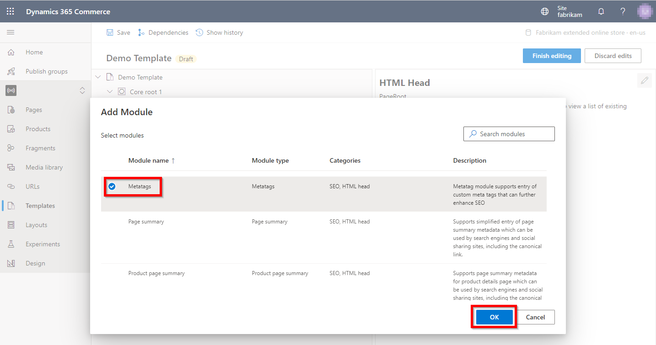656x345 pixels.
Task: Uncheck the Metatags module selection
Action: coord(111,186)
